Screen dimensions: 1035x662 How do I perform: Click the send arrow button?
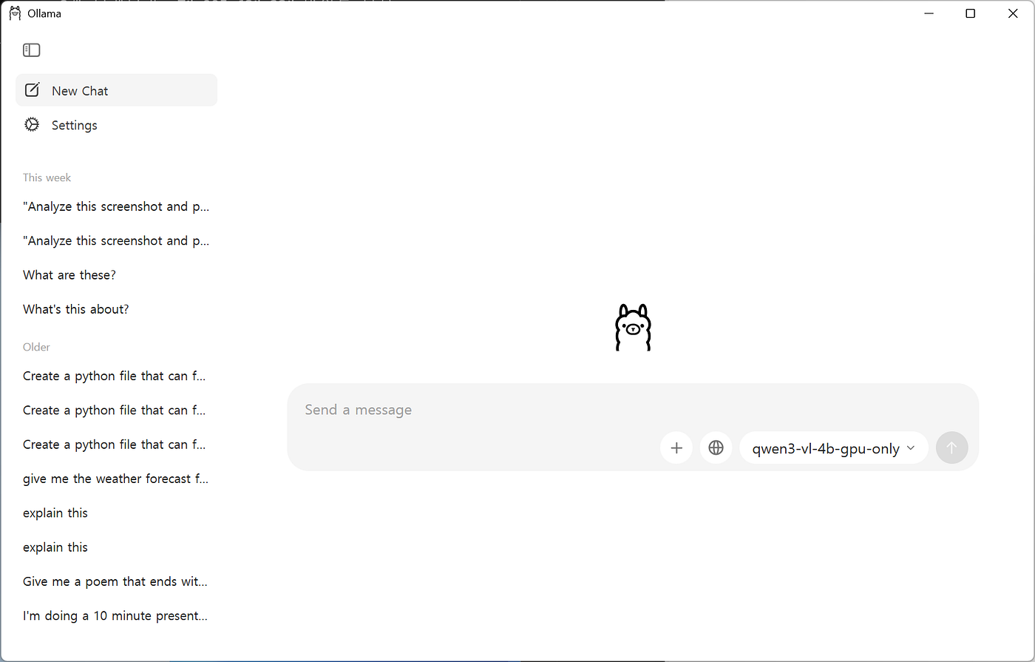951,447
